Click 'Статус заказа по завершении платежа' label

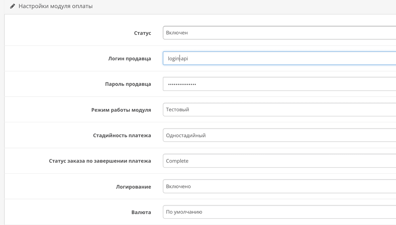[100, 161]
